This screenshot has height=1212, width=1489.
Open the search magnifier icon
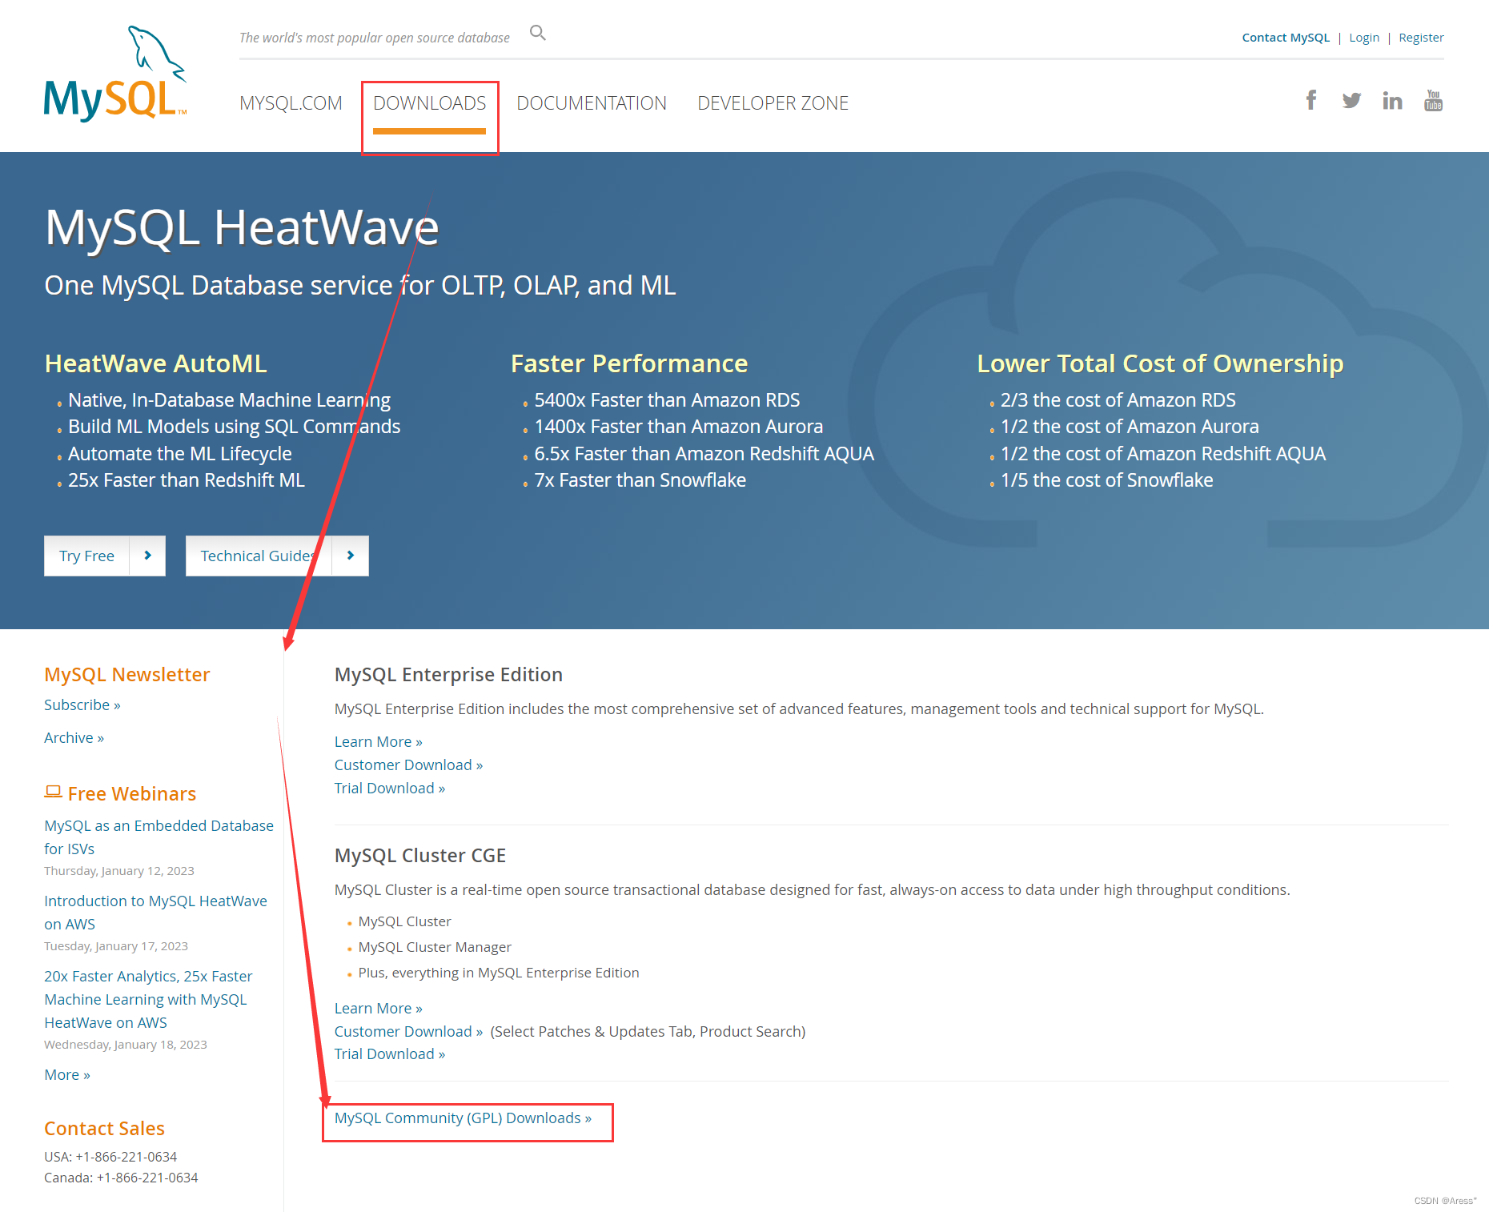coord(538,33)
